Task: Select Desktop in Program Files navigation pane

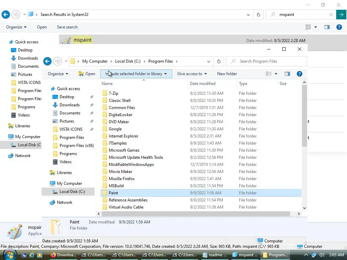Action: tap(67, 97)
